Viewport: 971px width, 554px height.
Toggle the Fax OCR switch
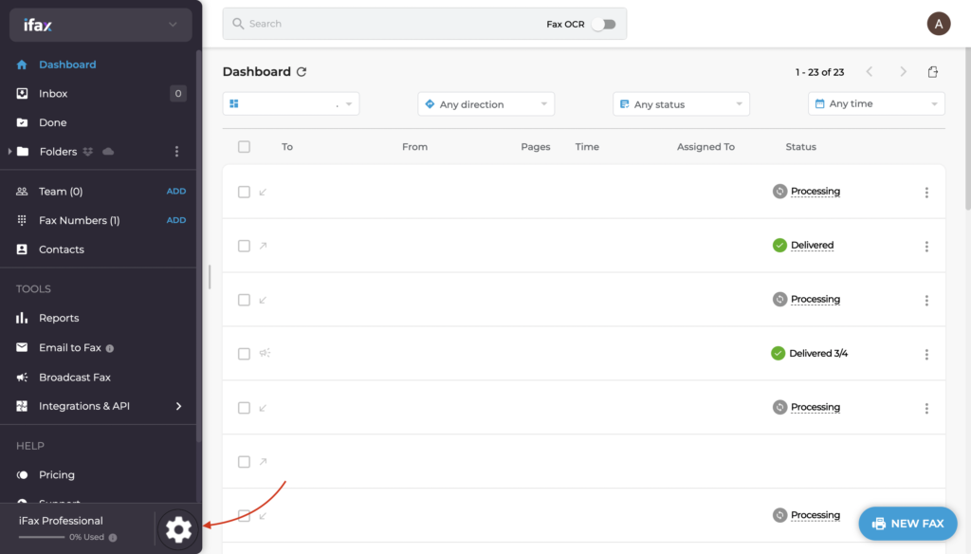pos(603,24)
